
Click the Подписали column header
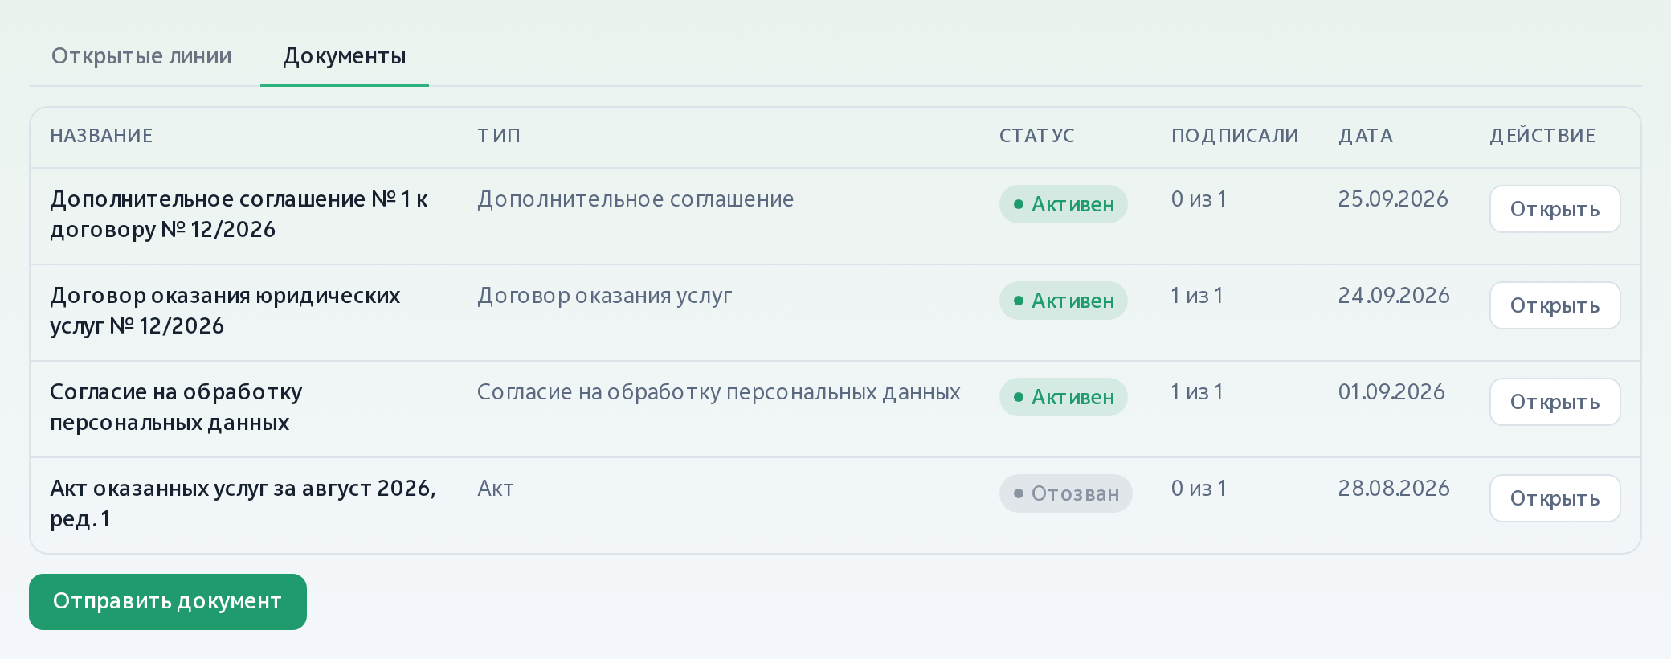tap(1235, 136)
